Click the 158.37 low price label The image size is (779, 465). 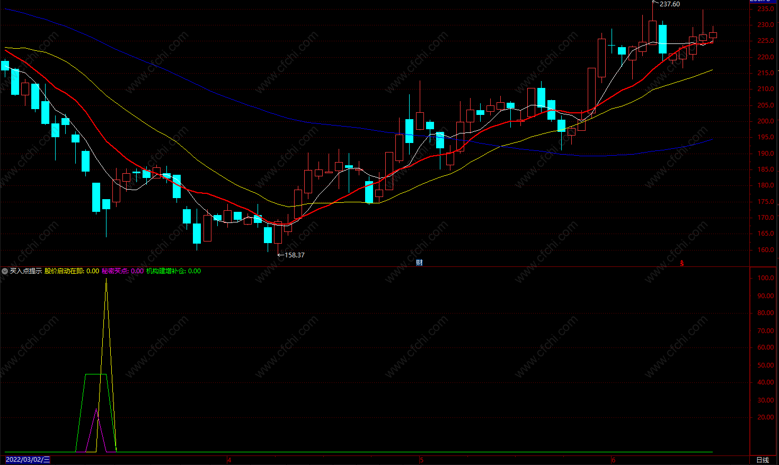(x=295, y=255)
